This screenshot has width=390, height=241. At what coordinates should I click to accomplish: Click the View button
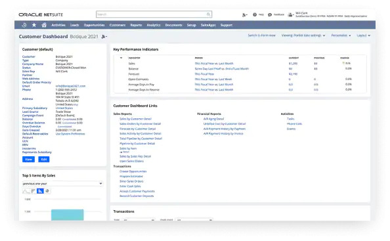(x=28, y=160)
